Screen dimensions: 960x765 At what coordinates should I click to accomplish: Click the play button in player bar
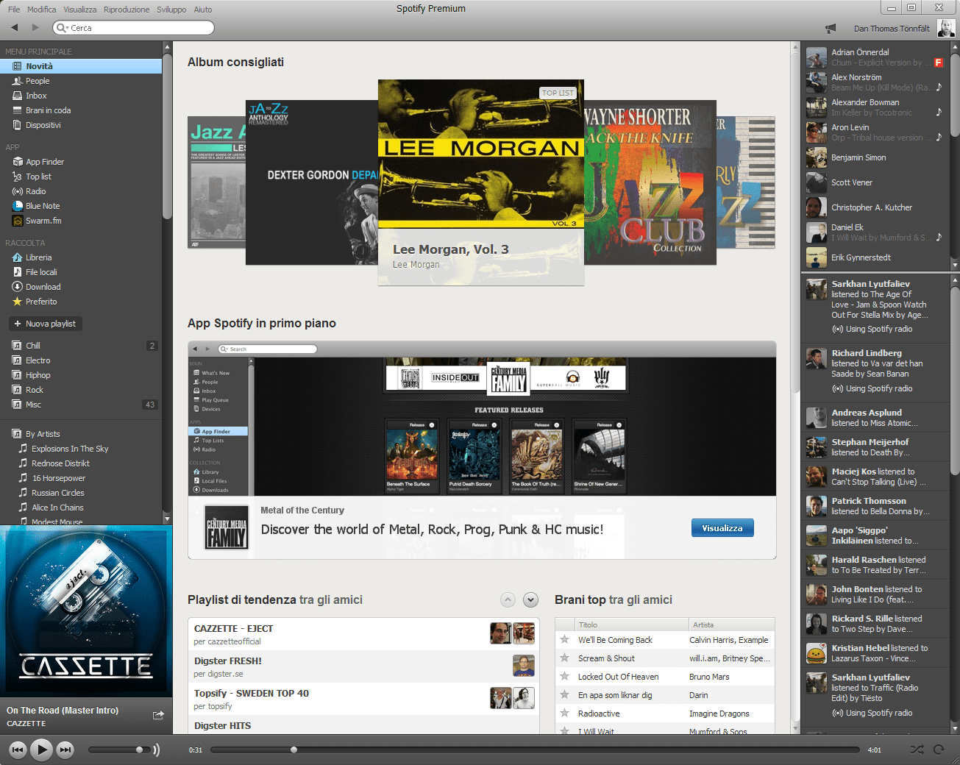tap(42, 750)
